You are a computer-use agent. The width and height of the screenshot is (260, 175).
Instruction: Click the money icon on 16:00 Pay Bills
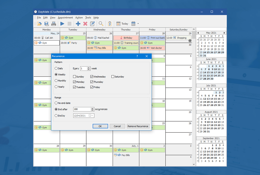tap(95, 48)
